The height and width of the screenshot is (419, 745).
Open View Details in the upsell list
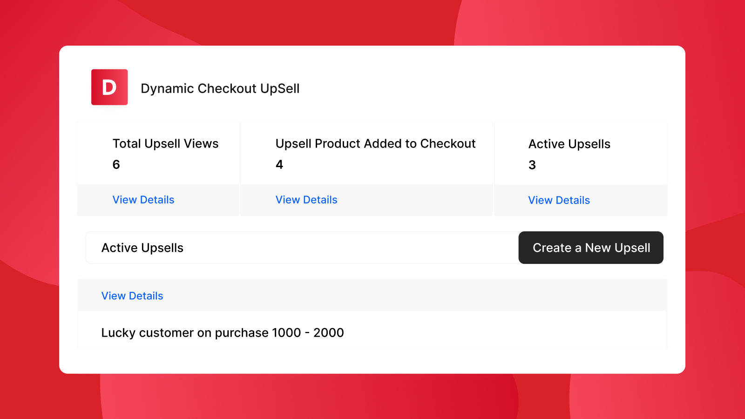[x=132, y=295]
